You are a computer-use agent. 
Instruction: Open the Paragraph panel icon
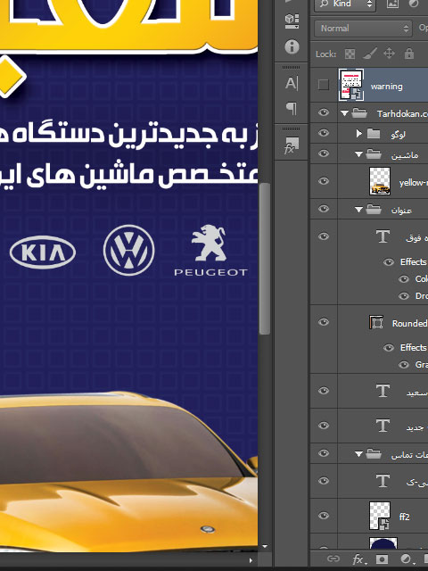coord(292,108)
